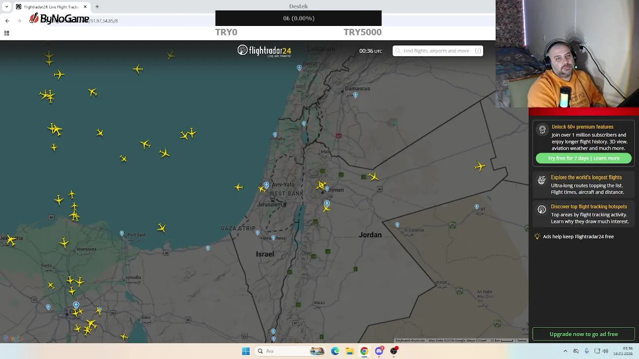
Task: Click the airport pin at Beirut
Action: [300, 68]
